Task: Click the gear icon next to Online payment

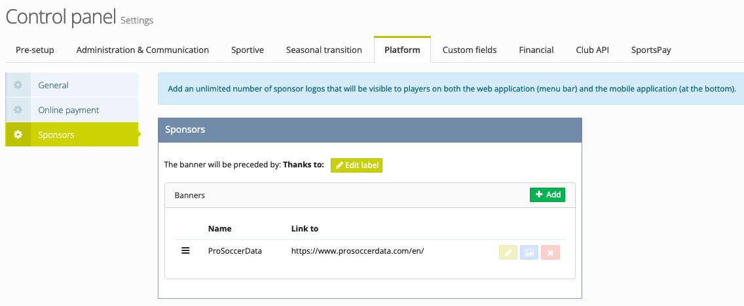Action: click(18, 110)
